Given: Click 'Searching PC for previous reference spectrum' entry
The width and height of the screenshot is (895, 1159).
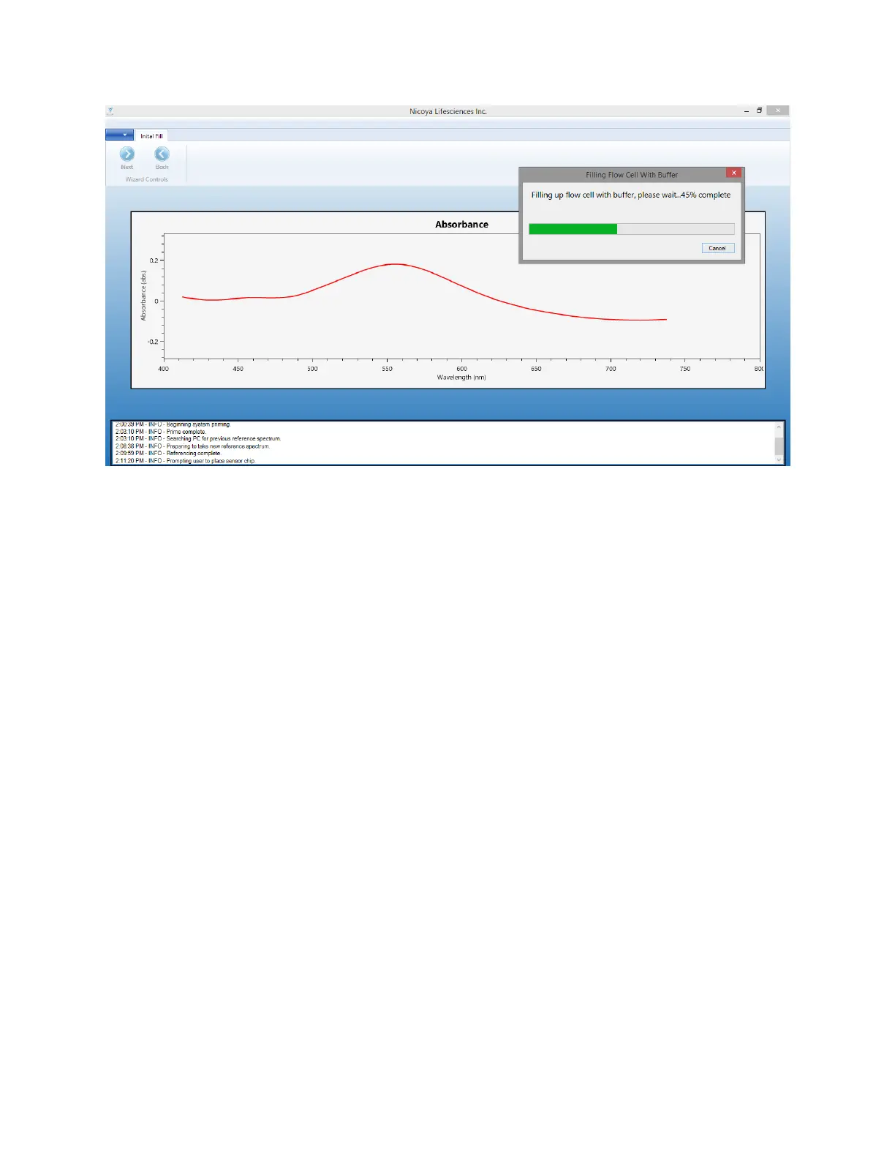Looking at the screenshot, I should [x=198, y=439].
